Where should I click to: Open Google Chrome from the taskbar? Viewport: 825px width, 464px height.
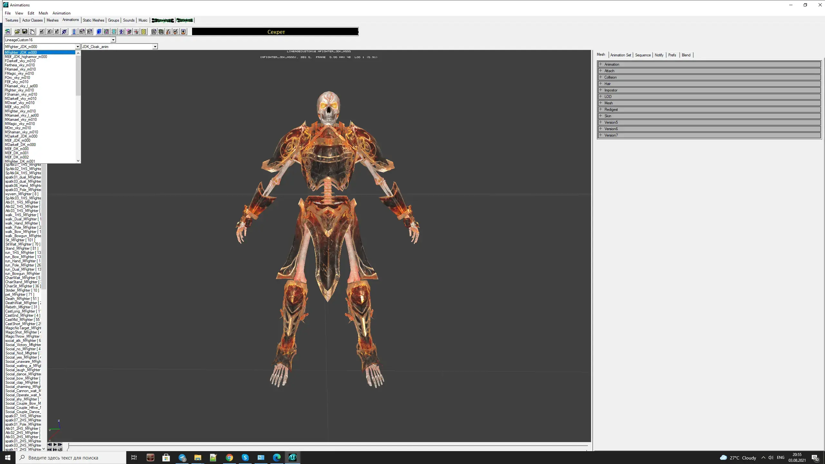229,458
